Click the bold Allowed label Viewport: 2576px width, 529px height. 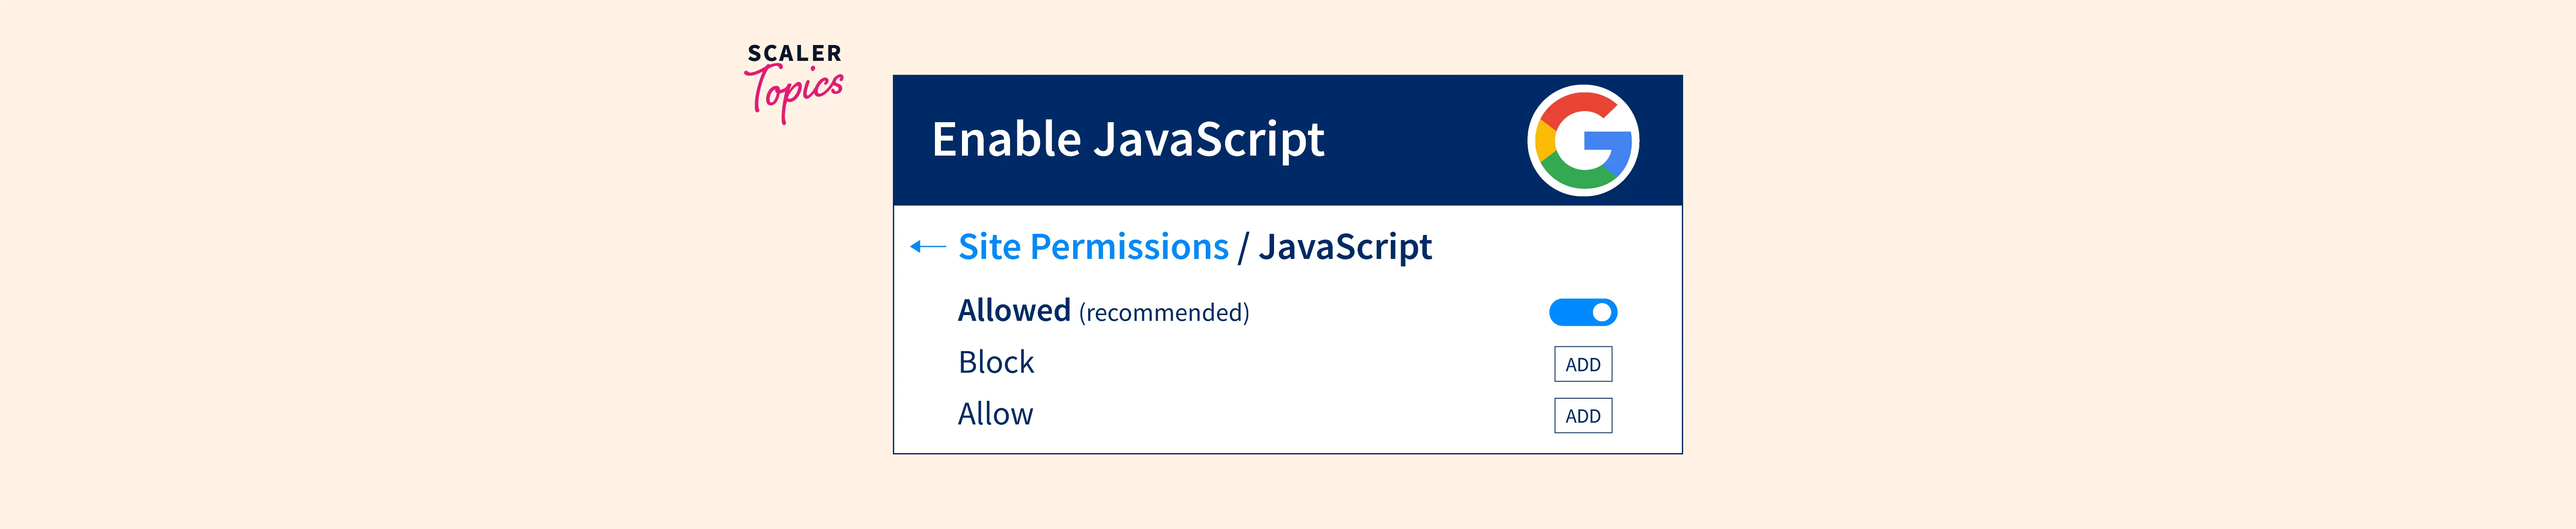(1014, 311)
